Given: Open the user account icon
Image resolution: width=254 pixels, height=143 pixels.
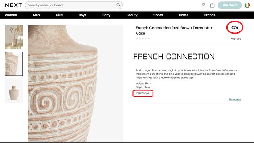Looking at the screenshot, I should tap(204, 5).
